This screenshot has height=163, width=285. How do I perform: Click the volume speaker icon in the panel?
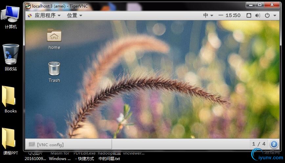click(258, 15)
